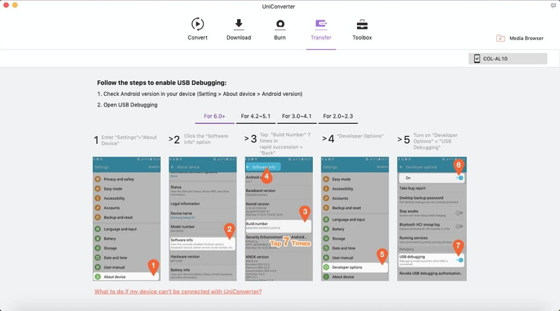Switch to the For 3.0~4.1 tab
Viewport: 560px width, 311px height.
[296, 116]
